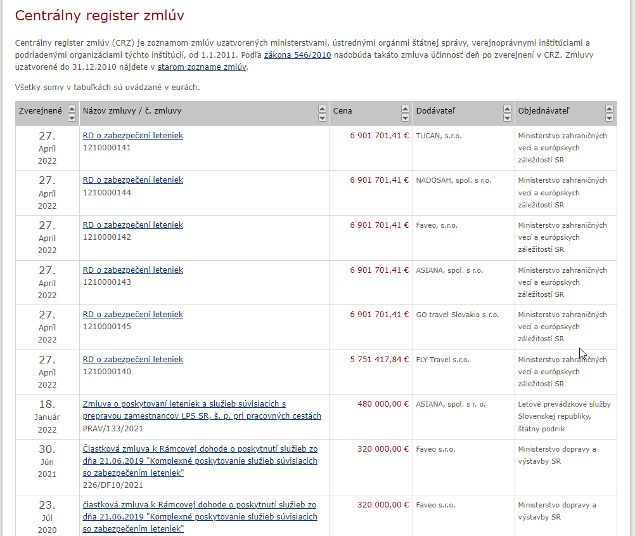Open RD o zabezpečení leteniek contract 1210000145
Image resolution: width=635 pixels, height=536 pixels.
click(x=133, y=314)
